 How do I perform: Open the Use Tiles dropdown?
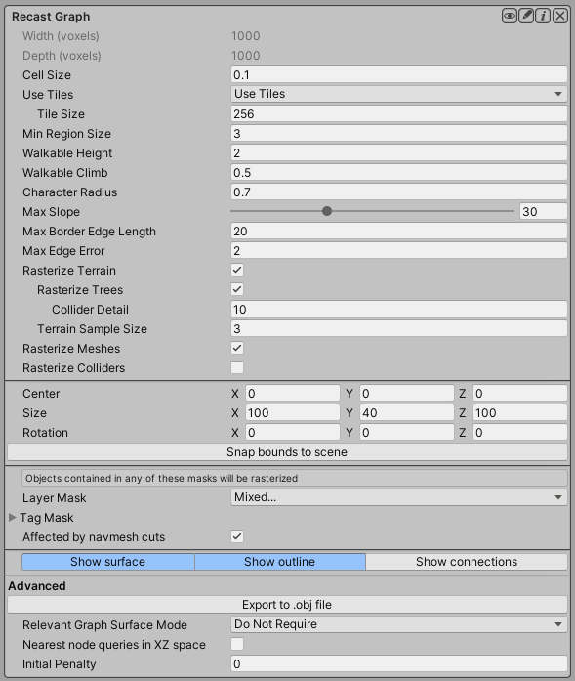click(399, 94)
